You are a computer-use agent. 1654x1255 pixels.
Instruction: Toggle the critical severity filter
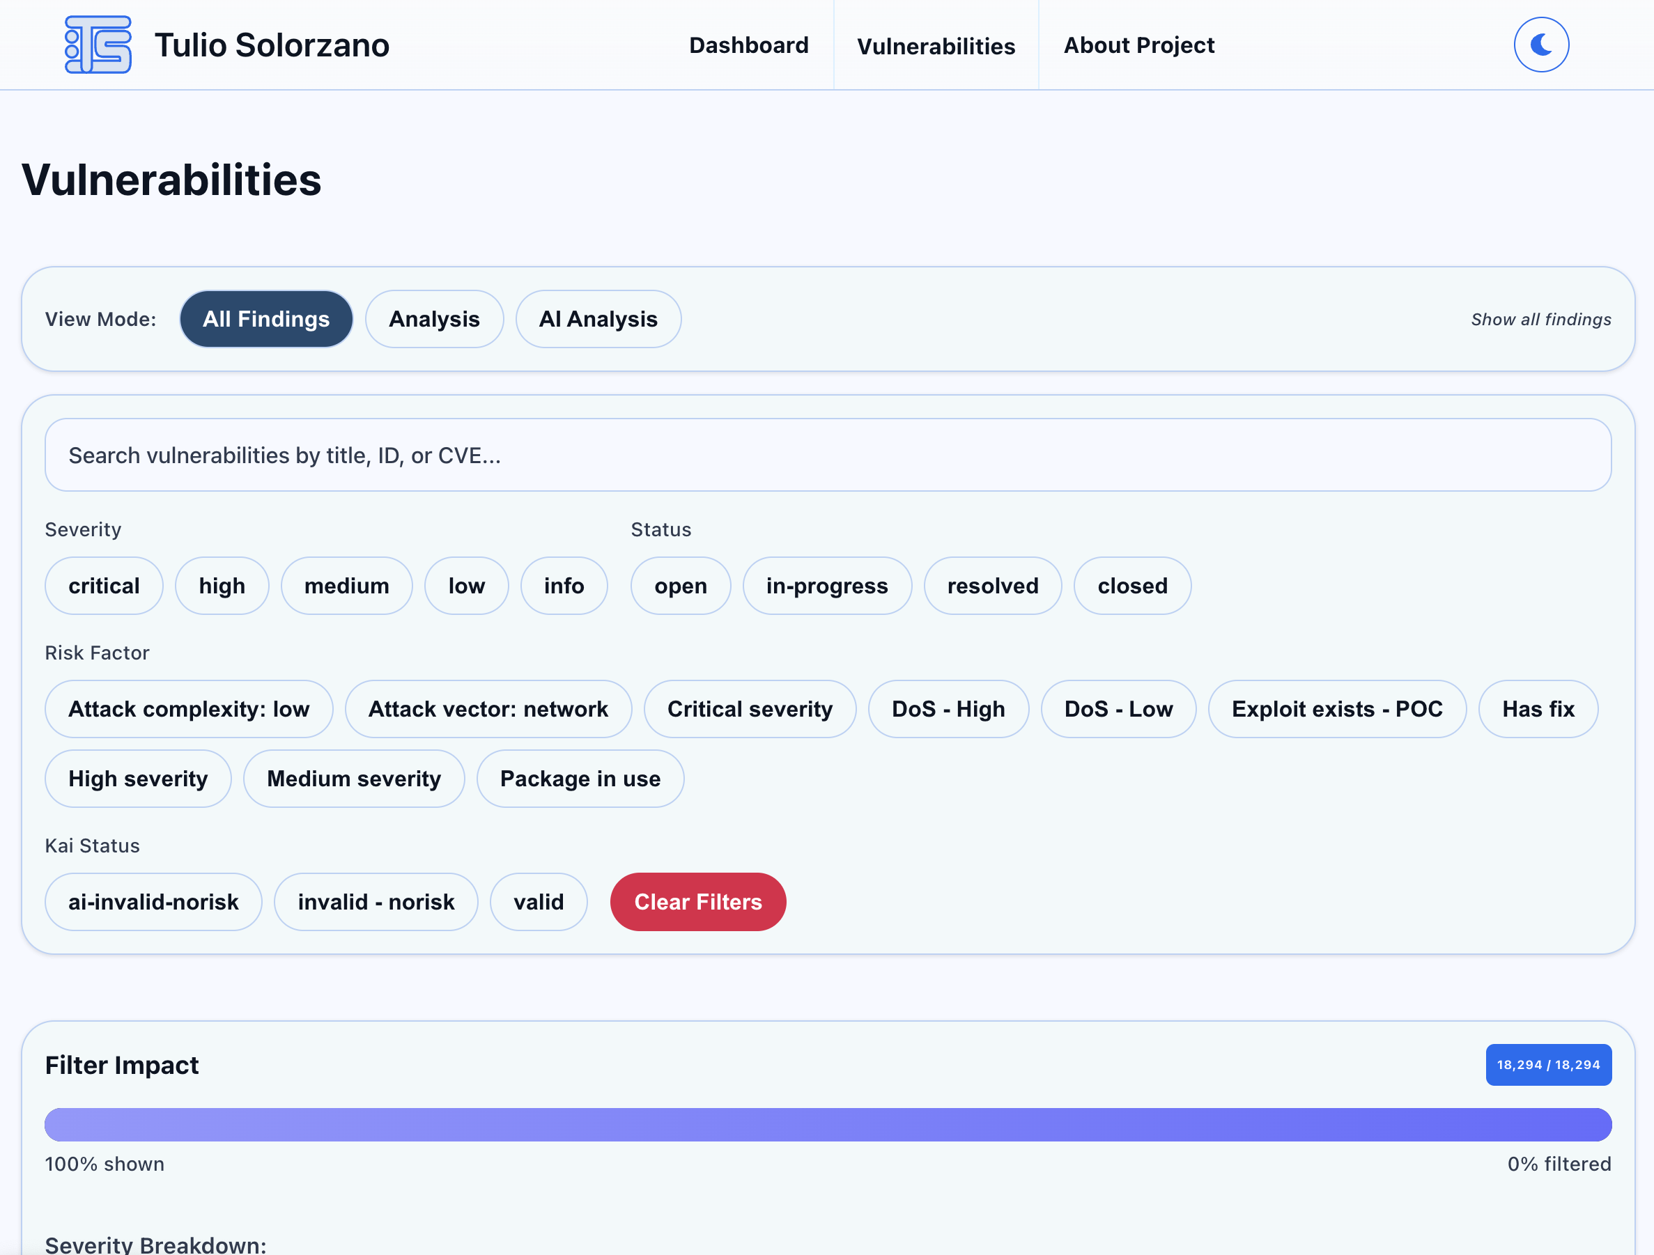click(104, 586)
